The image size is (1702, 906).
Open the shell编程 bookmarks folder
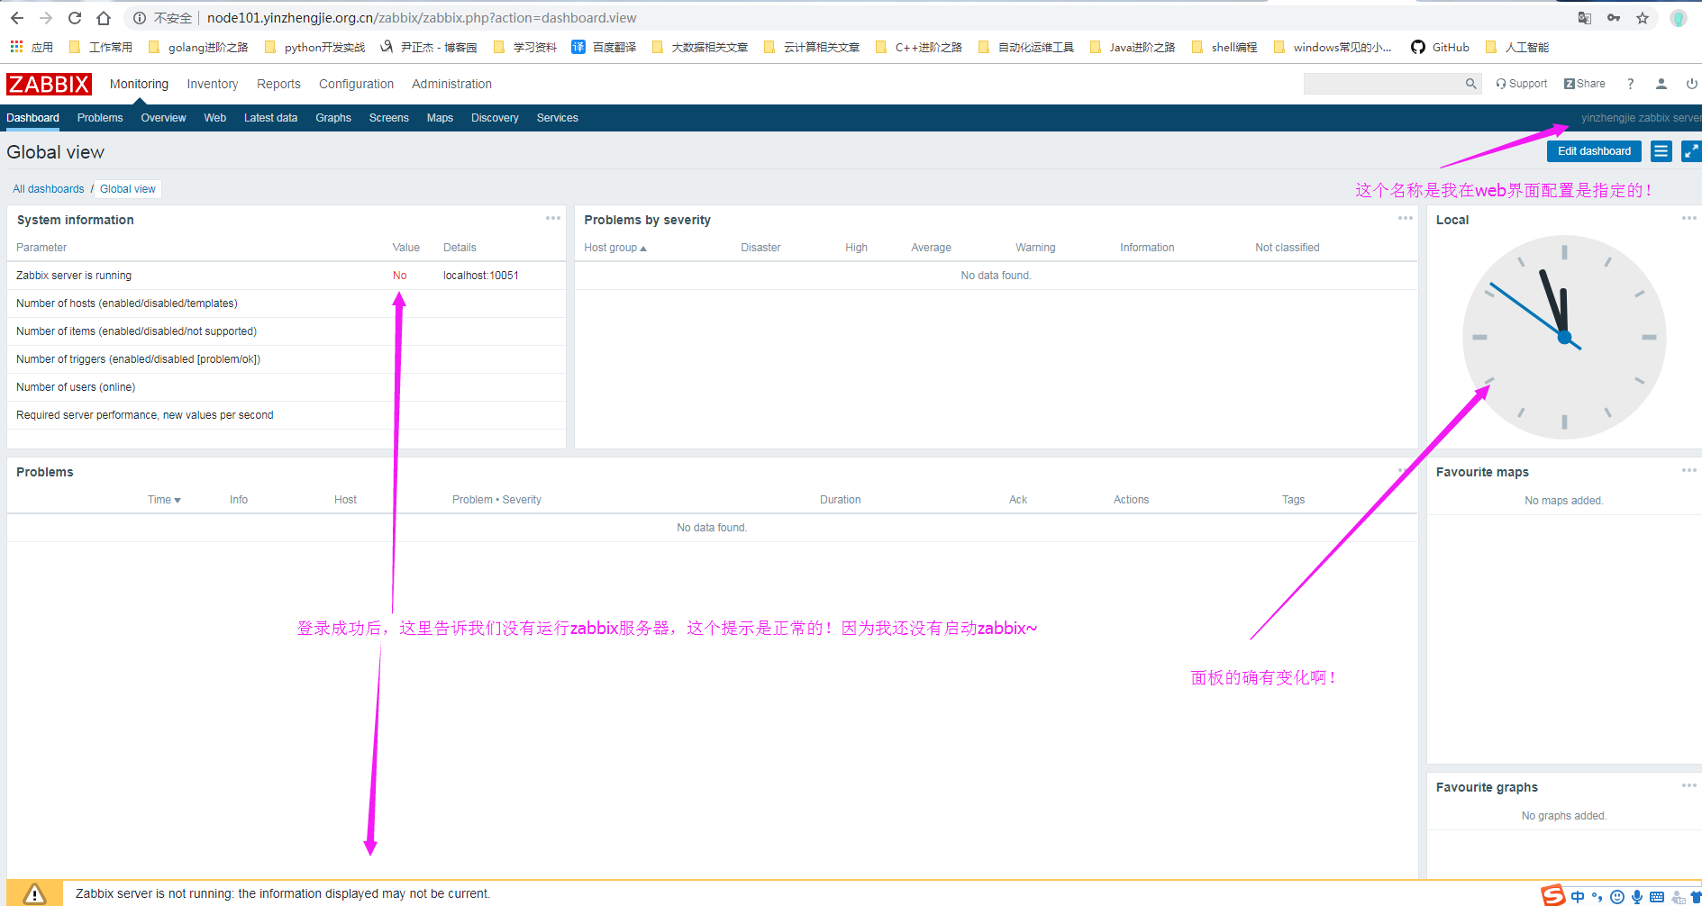[x=1224, y=47]
